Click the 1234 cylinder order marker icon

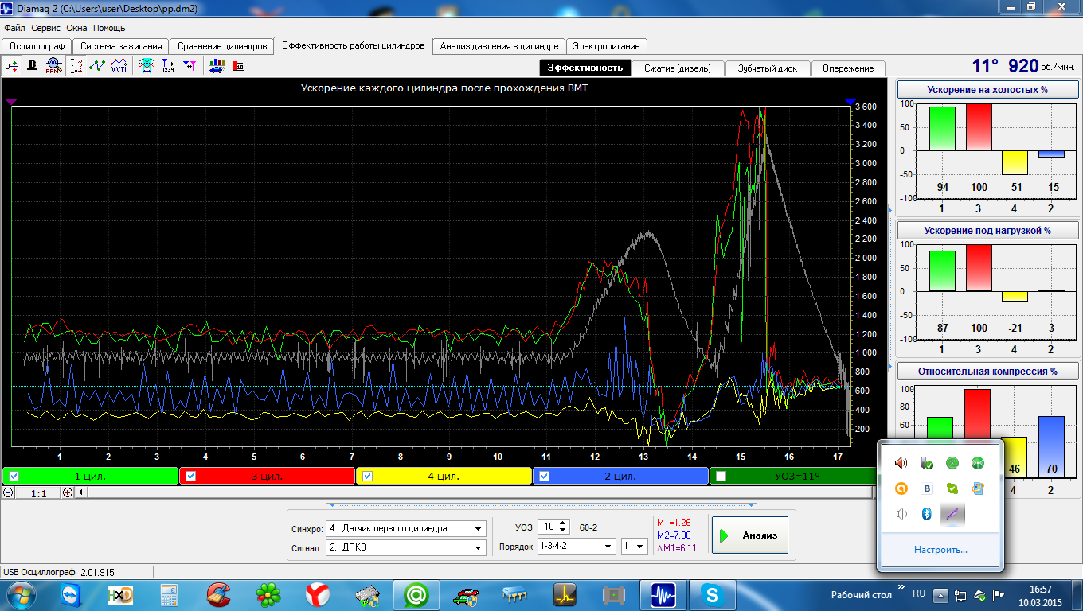pyautogui.click(x=168, y=66)
